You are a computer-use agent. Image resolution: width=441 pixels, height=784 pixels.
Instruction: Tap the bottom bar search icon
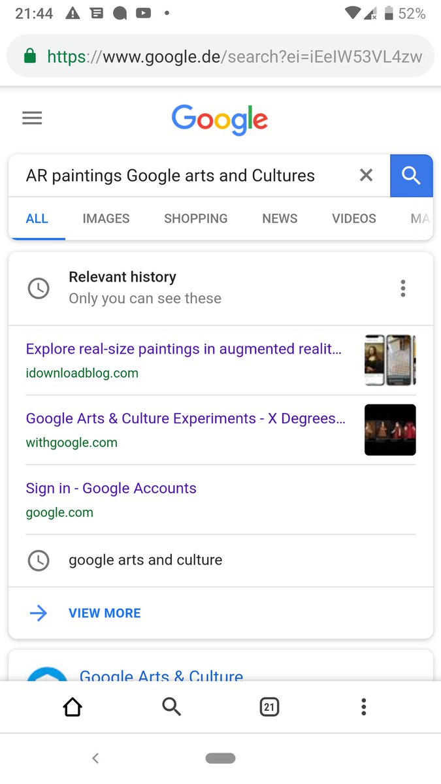click(x=171, y=706)
